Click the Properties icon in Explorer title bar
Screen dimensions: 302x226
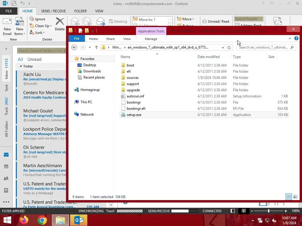[81, 30]
